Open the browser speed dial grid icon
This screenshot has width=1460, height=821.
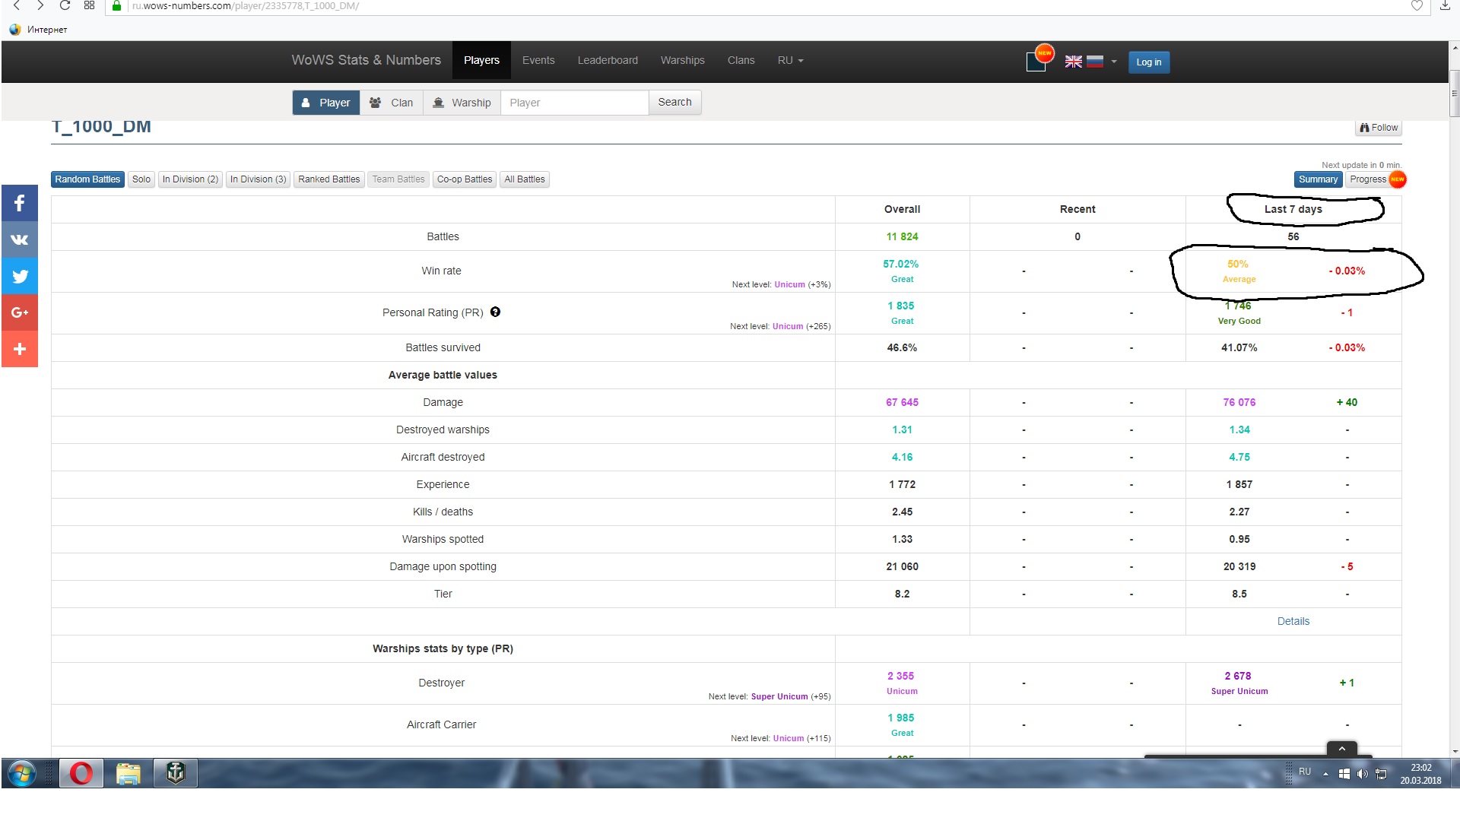click(x=89, y=5)
